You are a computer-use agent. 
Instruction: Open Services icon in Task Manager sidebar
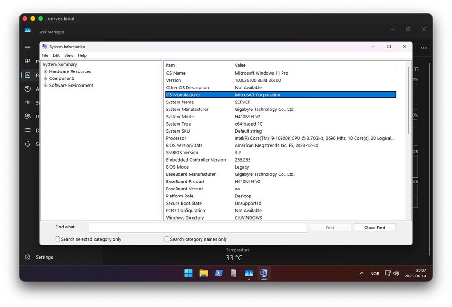28,144
